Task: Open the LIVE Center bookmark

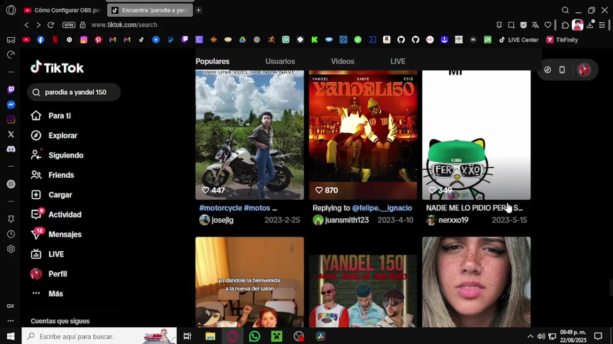Action: click(x=519, y=40)
